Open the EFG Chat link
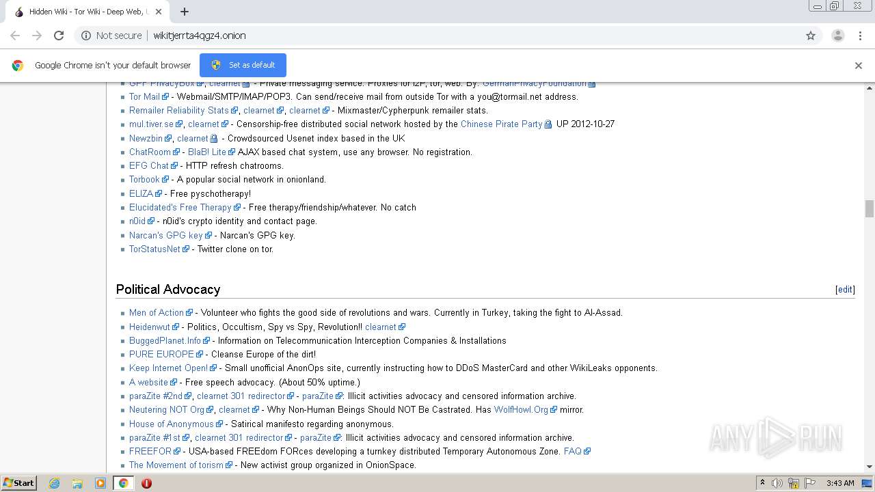The height and width of the screenshot is (492, 875). (x=148, y=165)
